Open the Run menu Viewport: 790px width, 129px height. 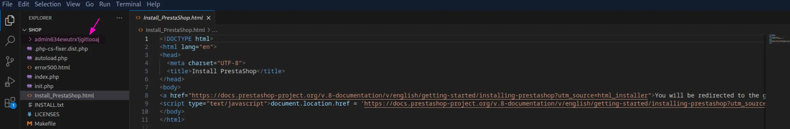click(105, 4)
